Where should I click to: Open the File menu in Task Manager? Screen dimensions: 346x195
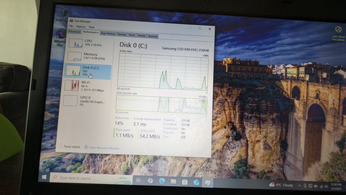point(71,26)
